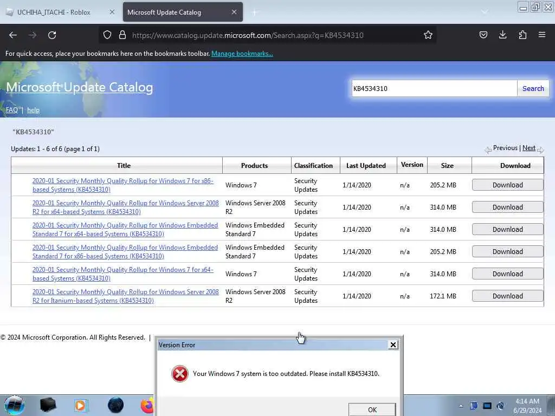Show hidden system tray icons

(x=461, y=406)
